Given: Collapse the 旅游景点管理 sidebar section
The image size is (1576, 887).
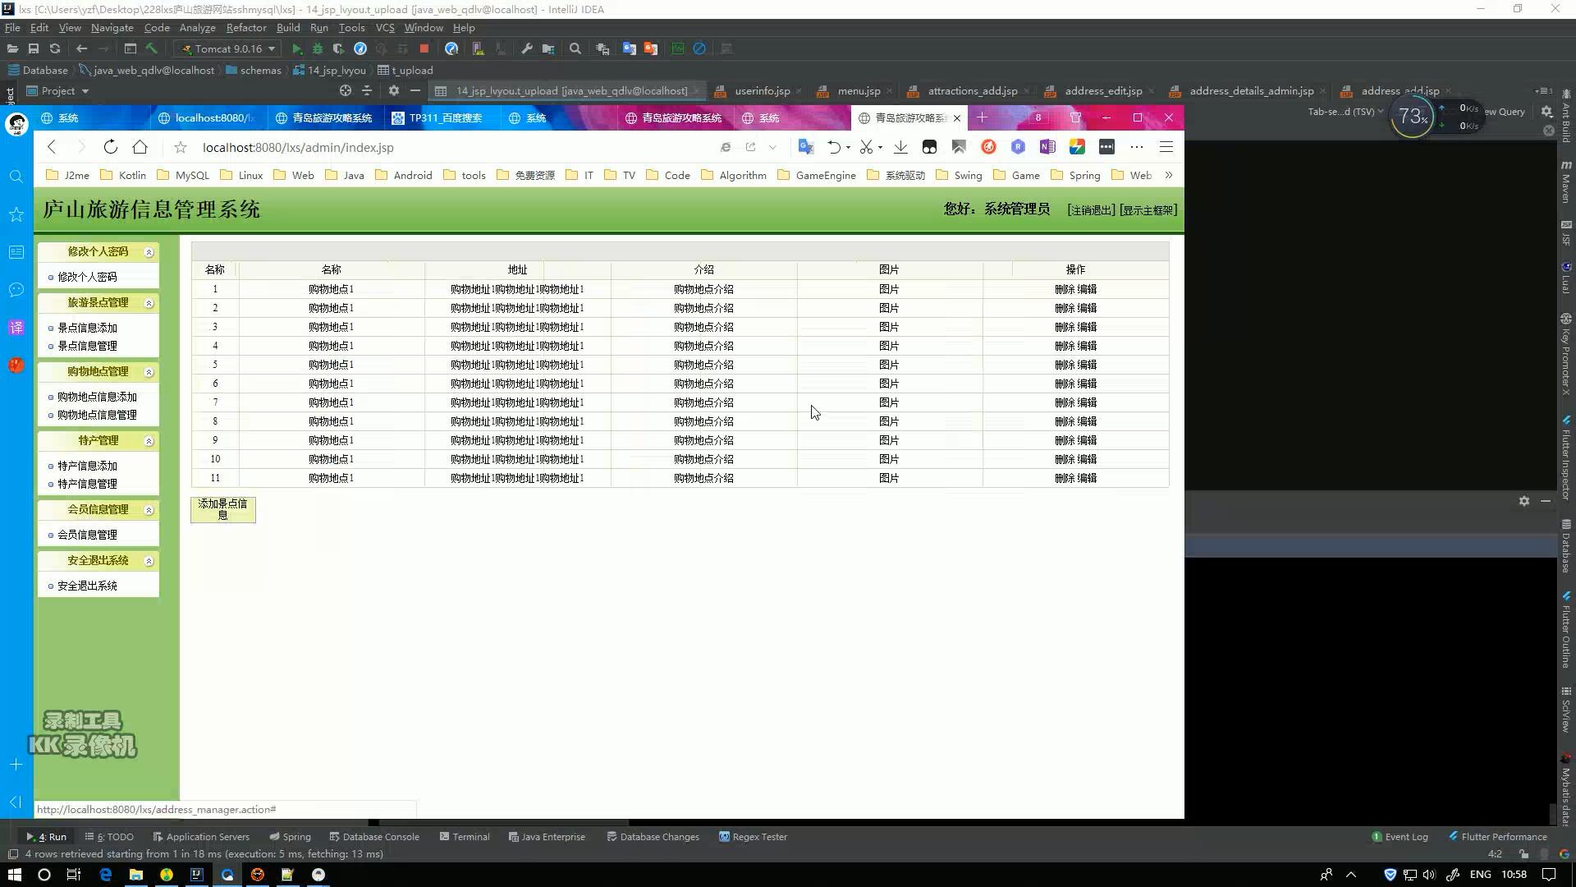Looking at the screenshot, I should 149,303.
